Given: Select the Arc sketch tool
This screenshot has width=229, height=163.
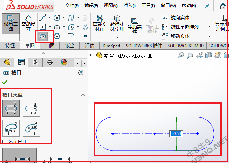Looking at the screenshot, I should pyautogui.click(x=57, y=27).
